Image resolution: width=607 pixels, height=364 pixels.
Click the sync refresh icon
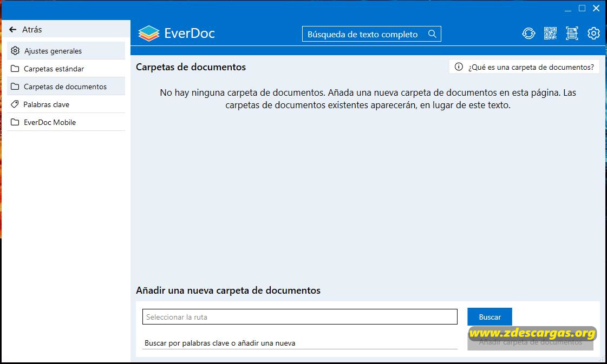528,34
